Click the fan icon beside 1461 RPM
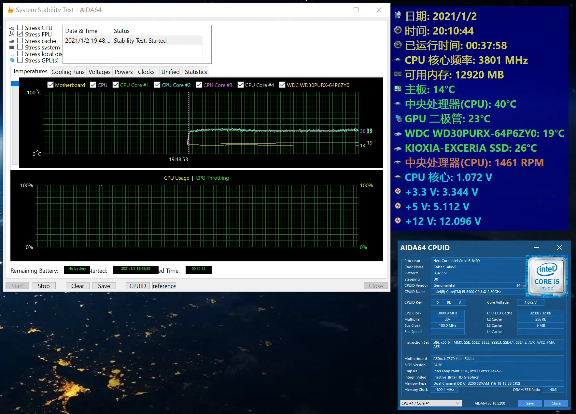576x414 pixels. point(398,162)
